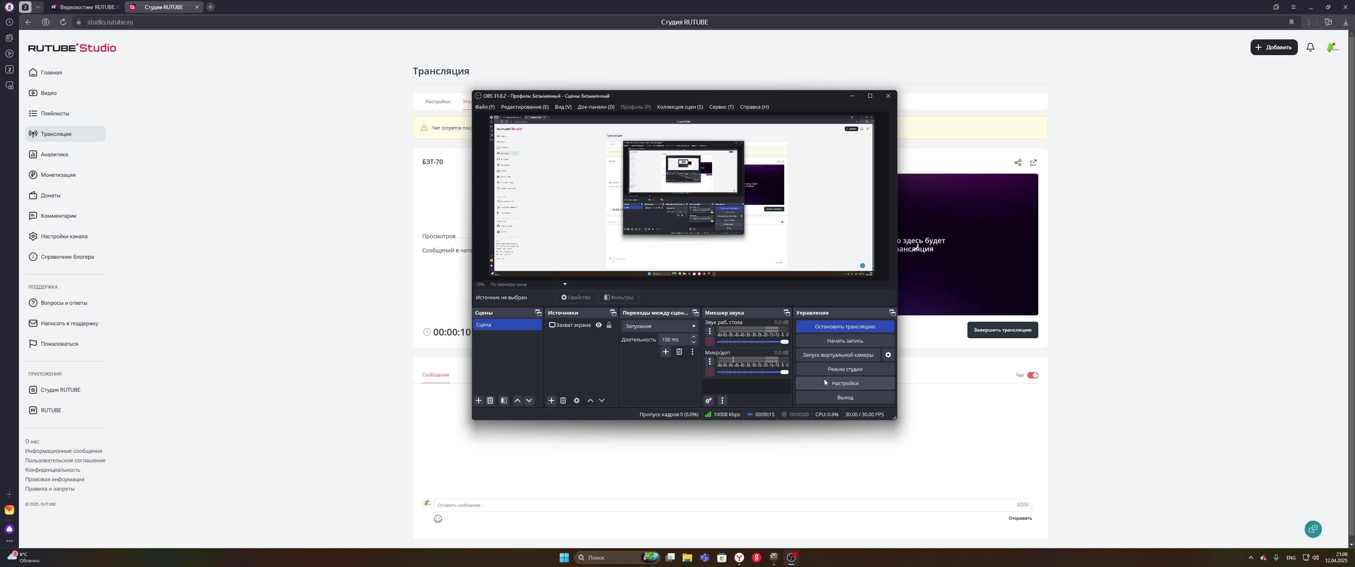Open Затухание transition dropdown
The width and height of the screenshot is (1355, 567).
[x=660, y=326]
